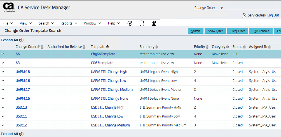This screenshot has height=137, width=281.
Task: Open UAPM ITIL Change None template
Action: coord(109,99)
